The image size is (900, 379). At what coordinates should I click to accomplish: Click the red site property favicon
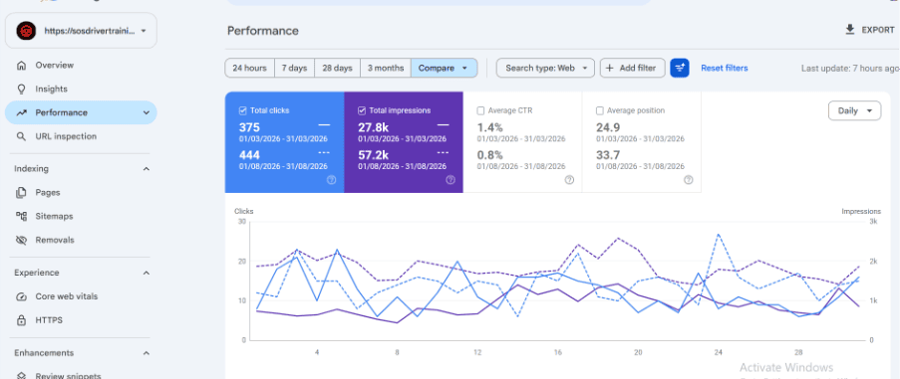pos(26,31)
